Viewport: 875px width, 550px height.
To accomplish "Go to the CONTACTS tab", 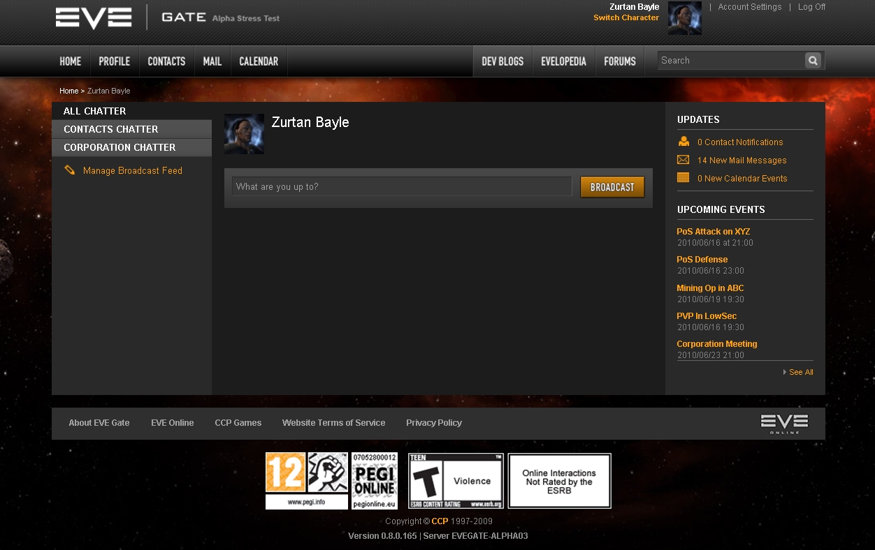I will (166, 61).
